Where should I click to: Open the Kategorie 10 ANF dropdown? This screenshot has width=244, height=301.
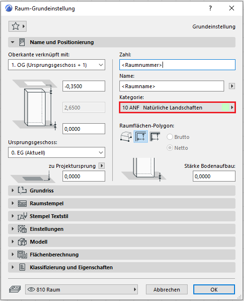(x=177, y=108)
